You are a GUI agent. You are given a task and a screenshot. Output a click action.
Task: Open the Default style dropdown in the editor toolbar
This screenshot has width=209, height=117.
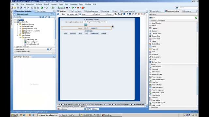coord(101,14)
